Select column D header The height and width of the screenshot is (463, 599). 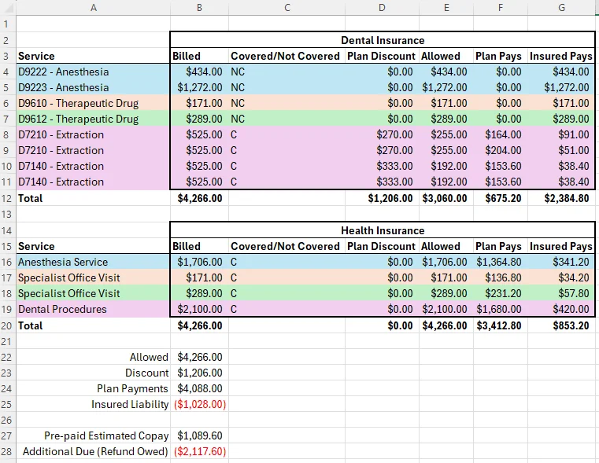click(382, 8)
